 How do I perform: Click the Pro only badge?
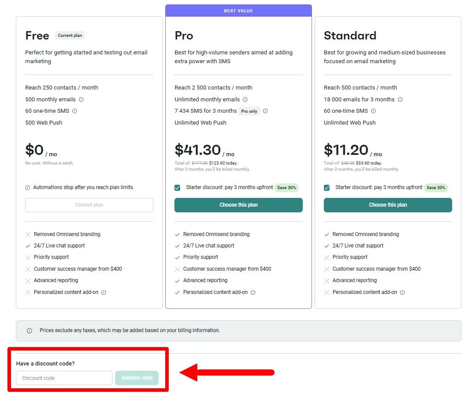pos(249,111)
